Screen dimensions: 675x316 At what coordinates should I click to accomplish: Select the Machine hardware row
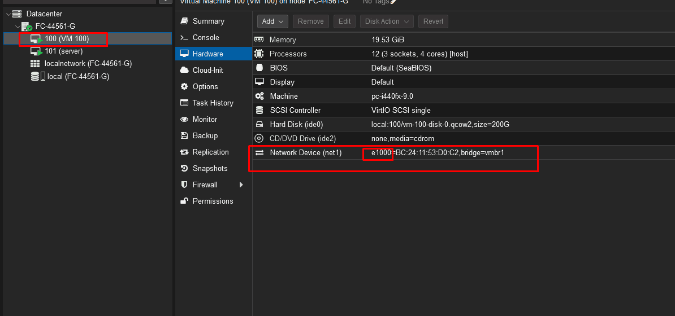click(464, 96)
